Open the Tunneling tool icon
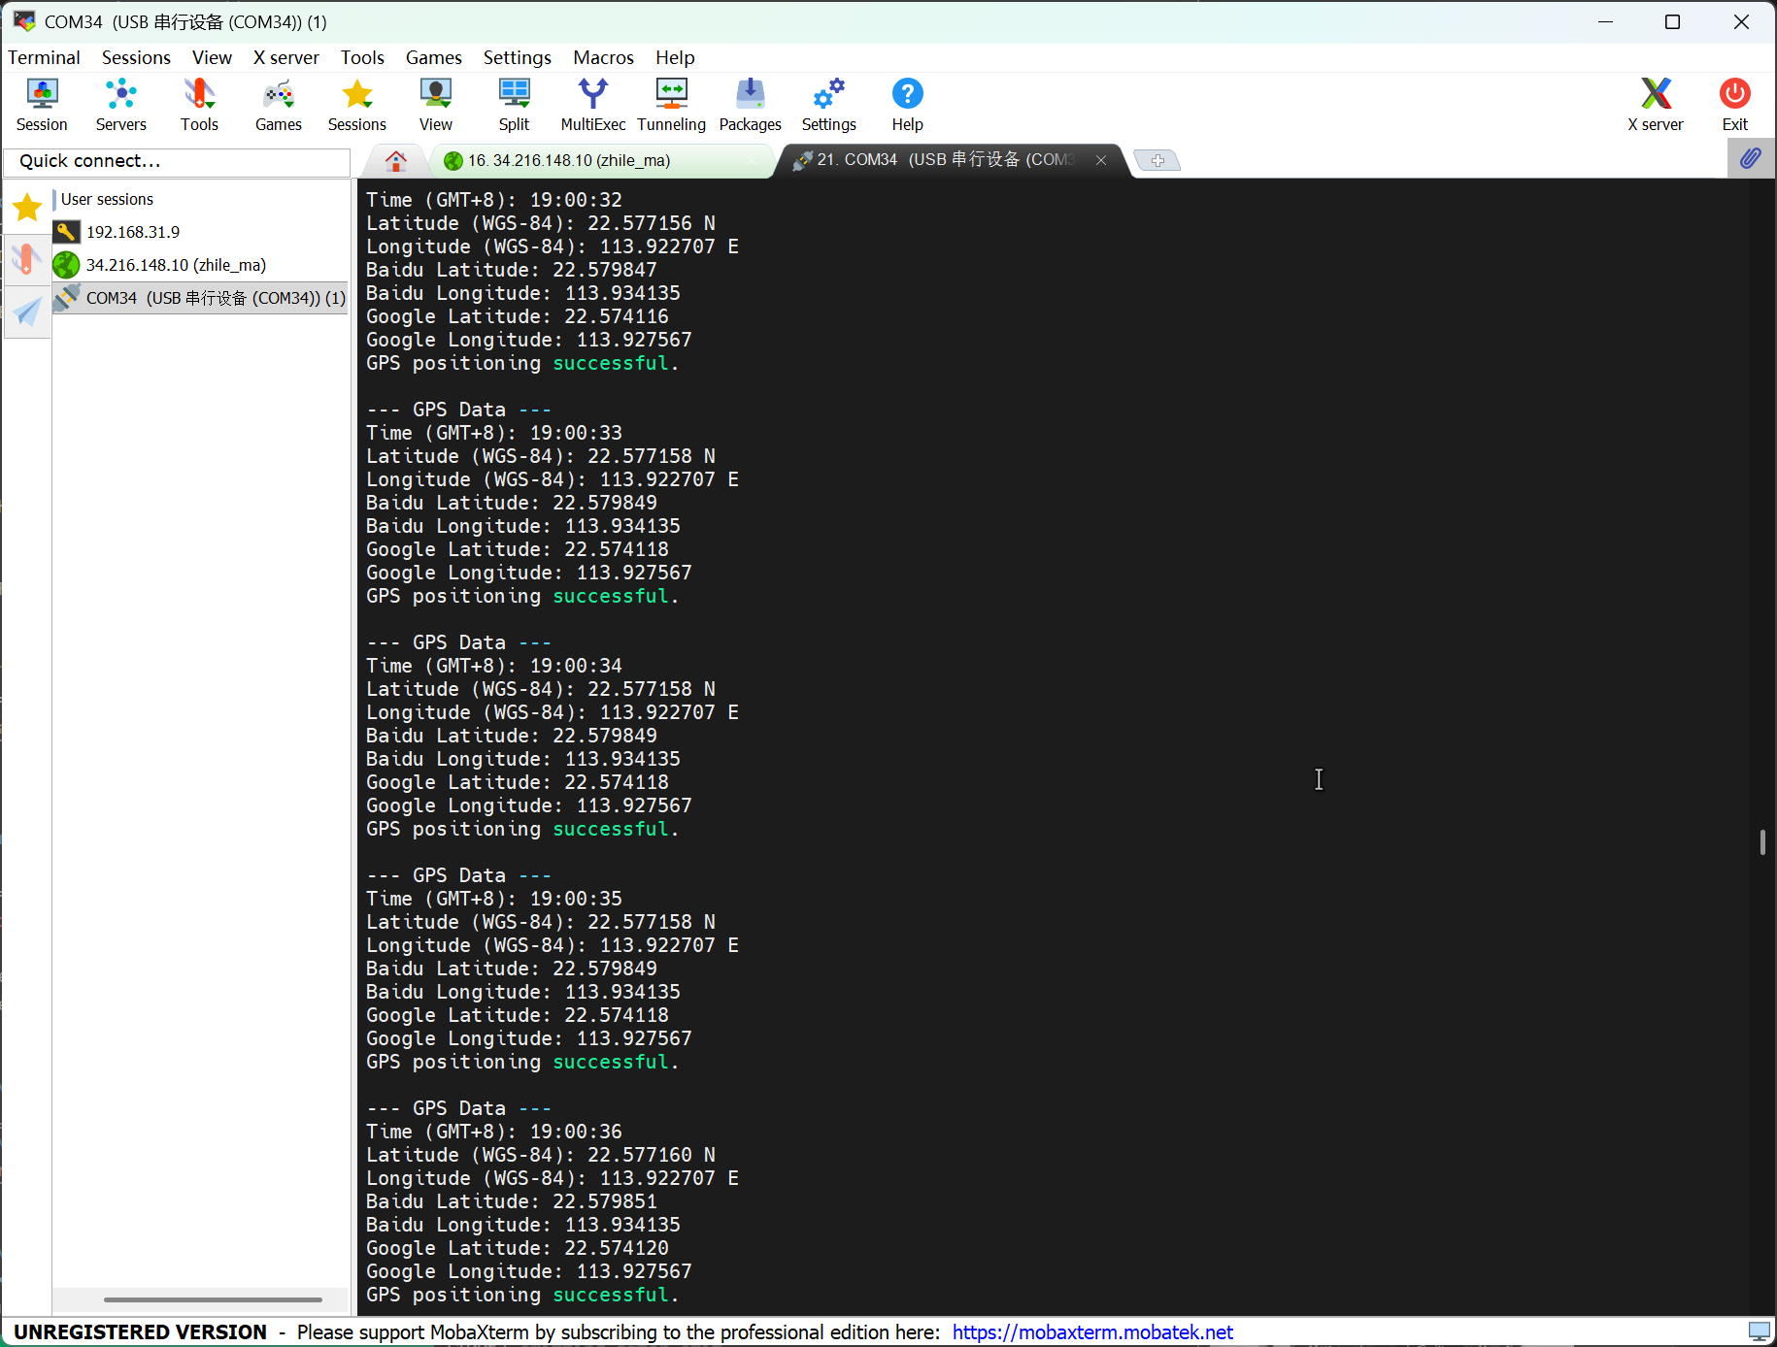 coord(672,105)
